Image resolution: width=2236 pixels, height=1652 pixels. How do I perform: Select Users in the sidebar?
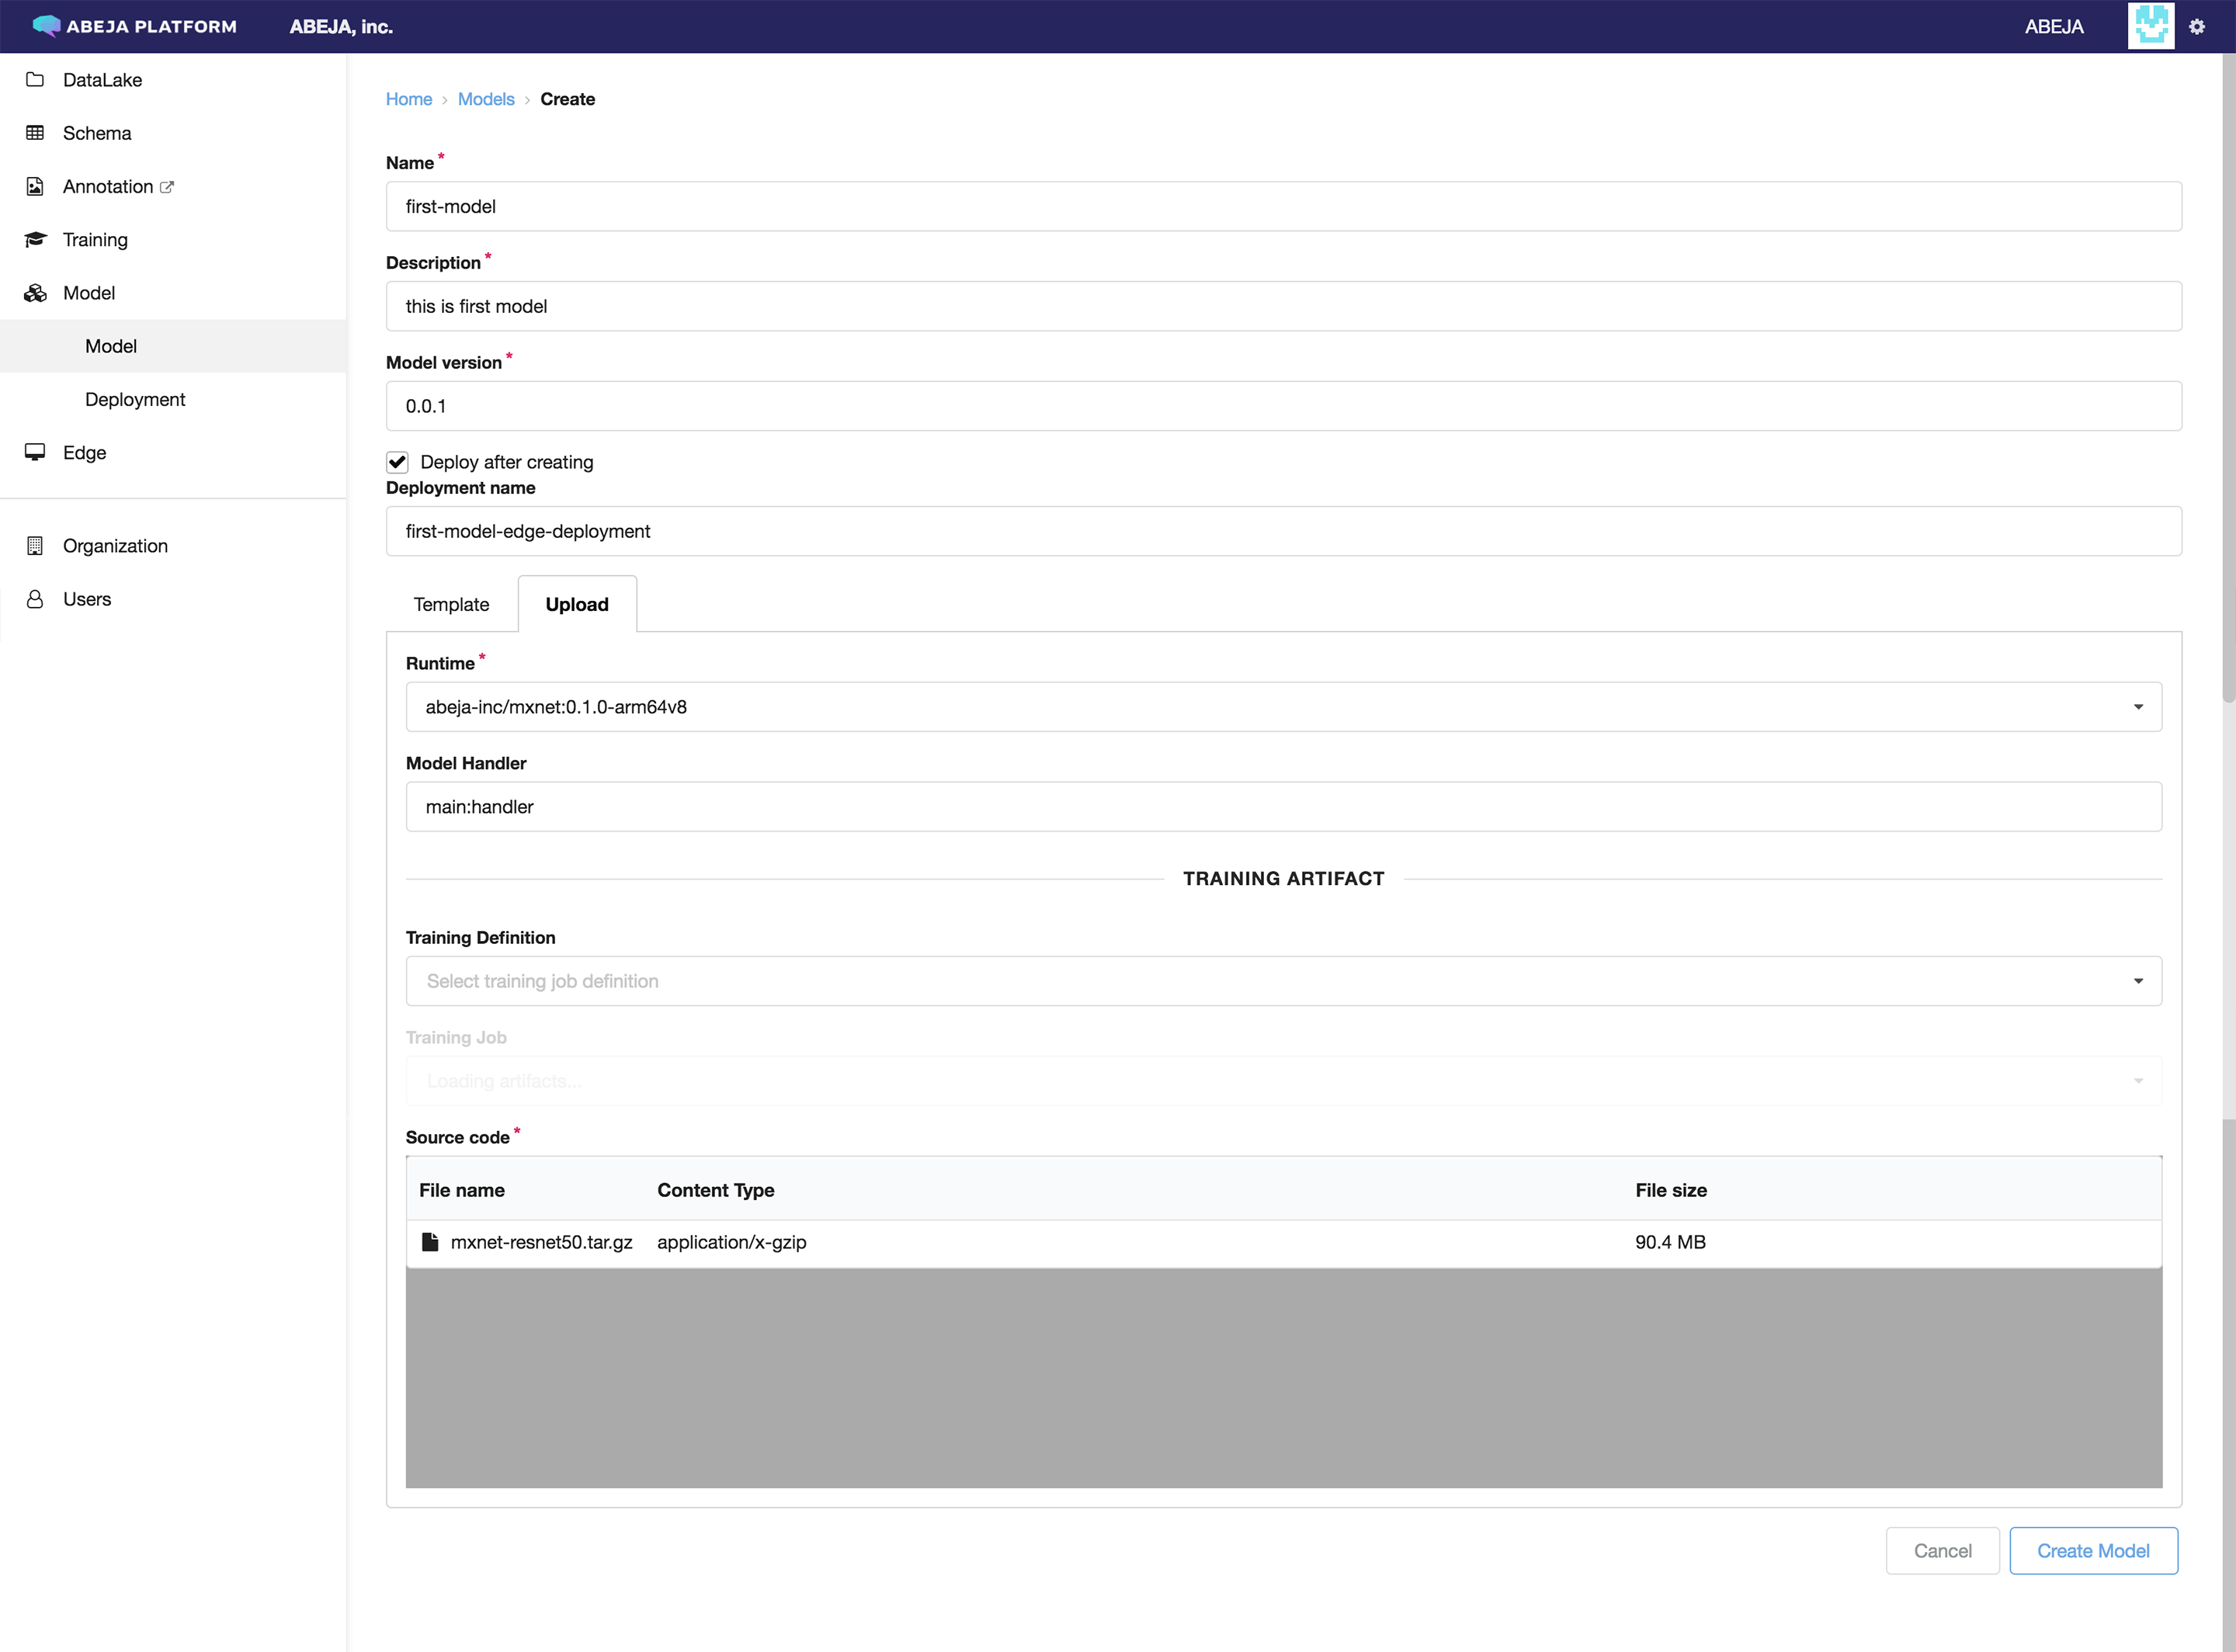[x=173, y=598]
